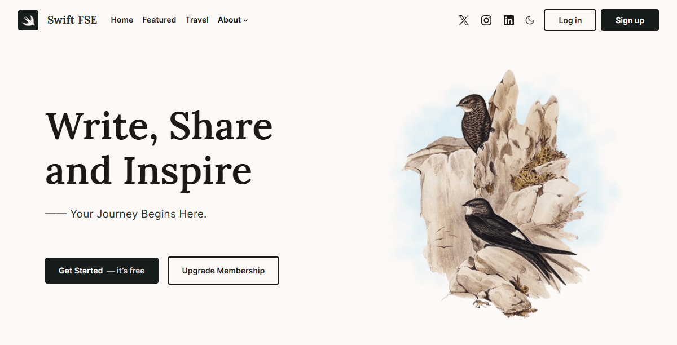Click Get Started — it's free button
The image size is (677, 345).
pyautogui.click(x=102, y=271)
